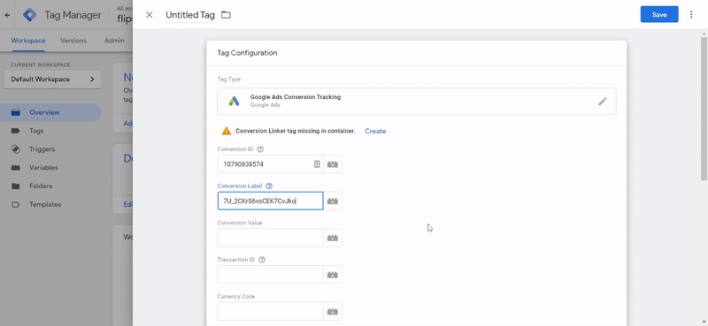Click the Transaction ID input field

point(270,275)
